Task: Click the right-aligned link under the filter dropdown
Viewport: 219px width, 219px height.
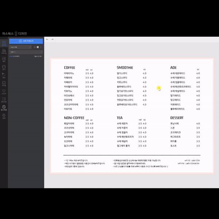Action: click(38, 56)
